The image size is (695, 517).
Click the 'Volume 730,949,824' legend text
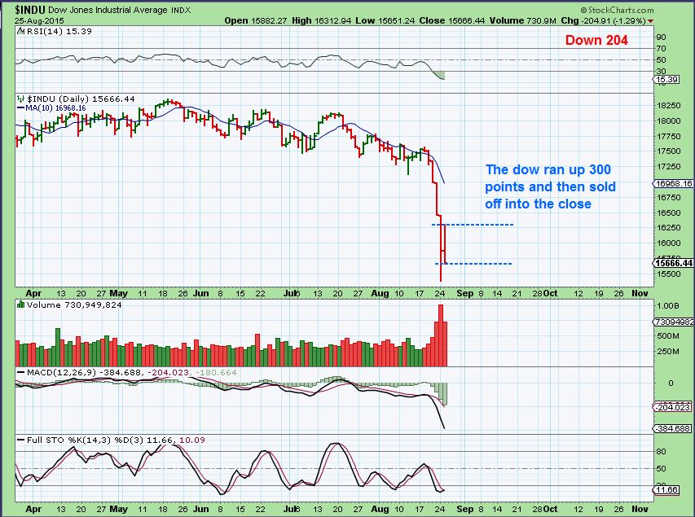click(x=74, y=305)
